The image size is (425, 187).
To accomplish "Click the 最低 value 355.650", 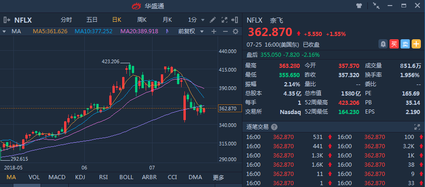I will pos(289,75).
